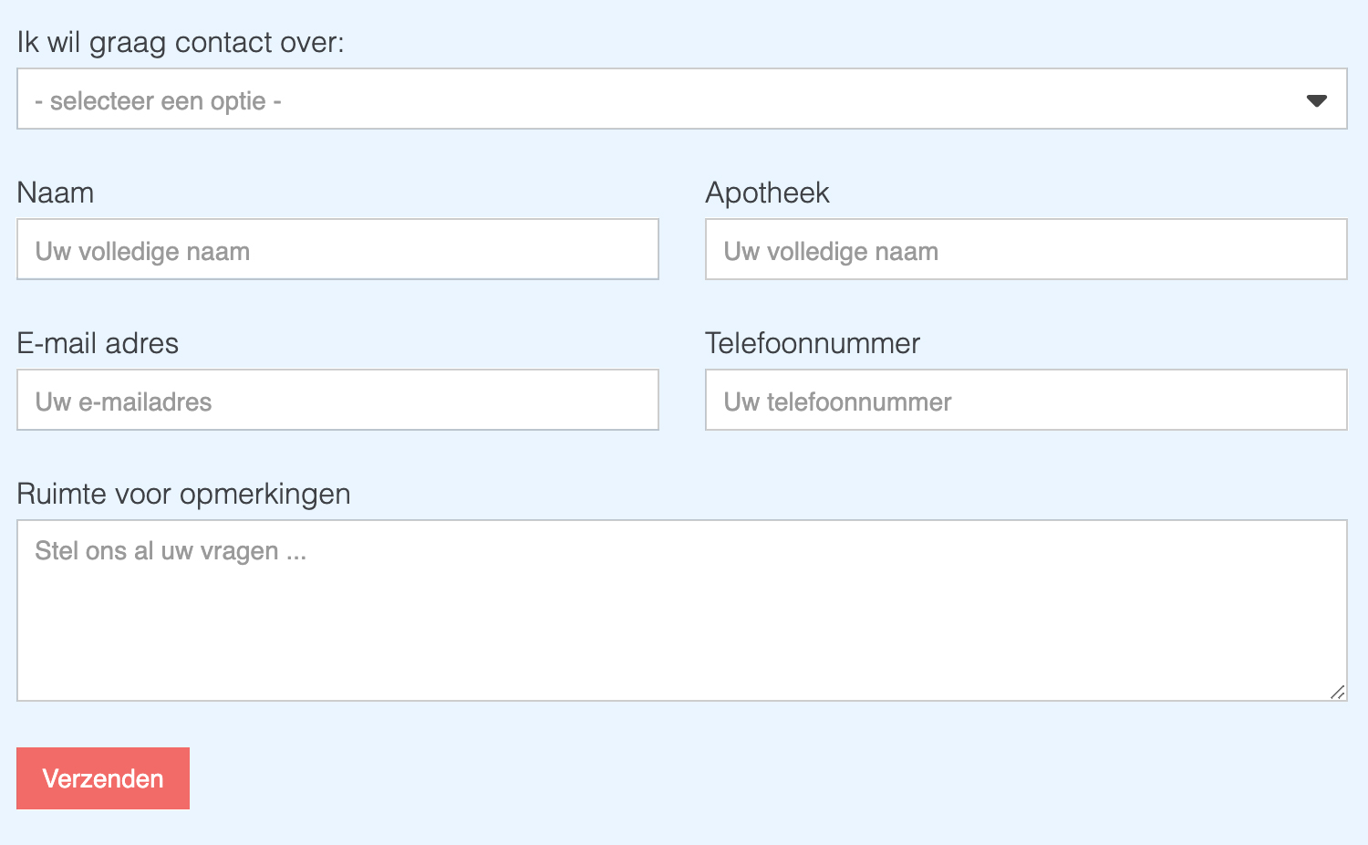Click the 'Apotheek' field label
The width and height of the screenshot is (1368, 845).
(x=767, y=193)
